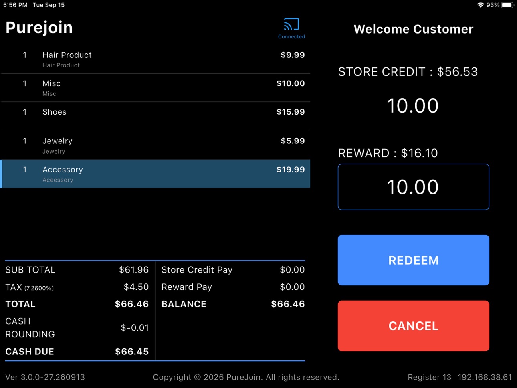This screenshot has width=517, height=388.
Task: Click the $10.00 Misc price
Action: (291, 83)
